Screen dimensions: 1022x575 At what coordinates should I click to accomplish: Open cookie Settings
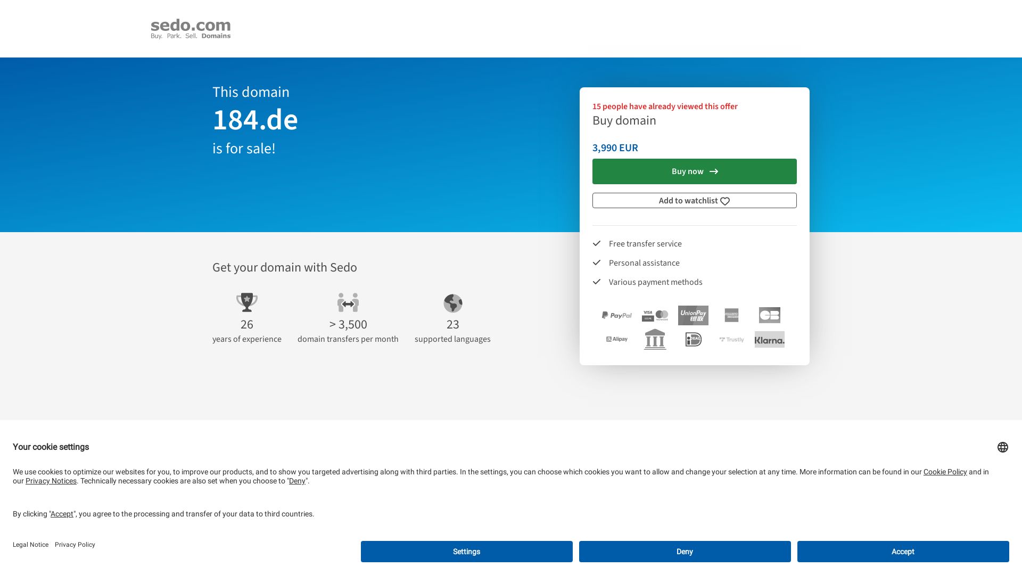[x=467, y=552]
